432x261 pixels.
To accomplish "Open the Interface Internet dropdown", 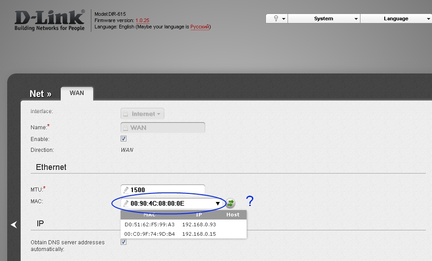I will pos(143,114).
